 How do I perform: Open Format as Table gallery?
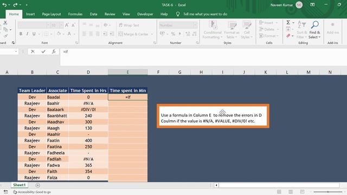(x=232, y=30)
